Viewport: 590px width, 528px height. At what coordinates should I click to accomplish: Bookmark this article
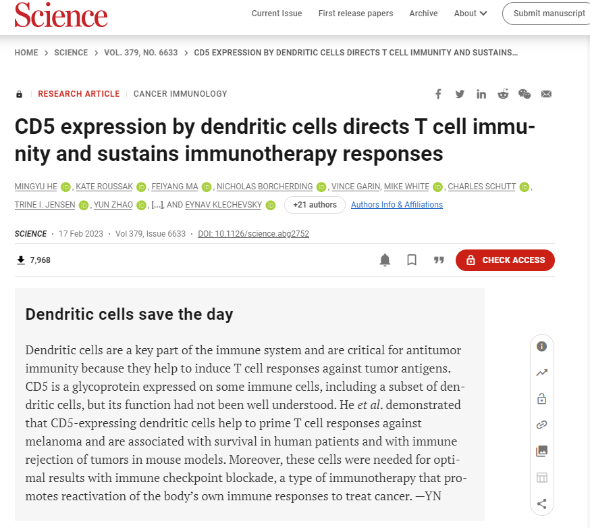point(412,260)
